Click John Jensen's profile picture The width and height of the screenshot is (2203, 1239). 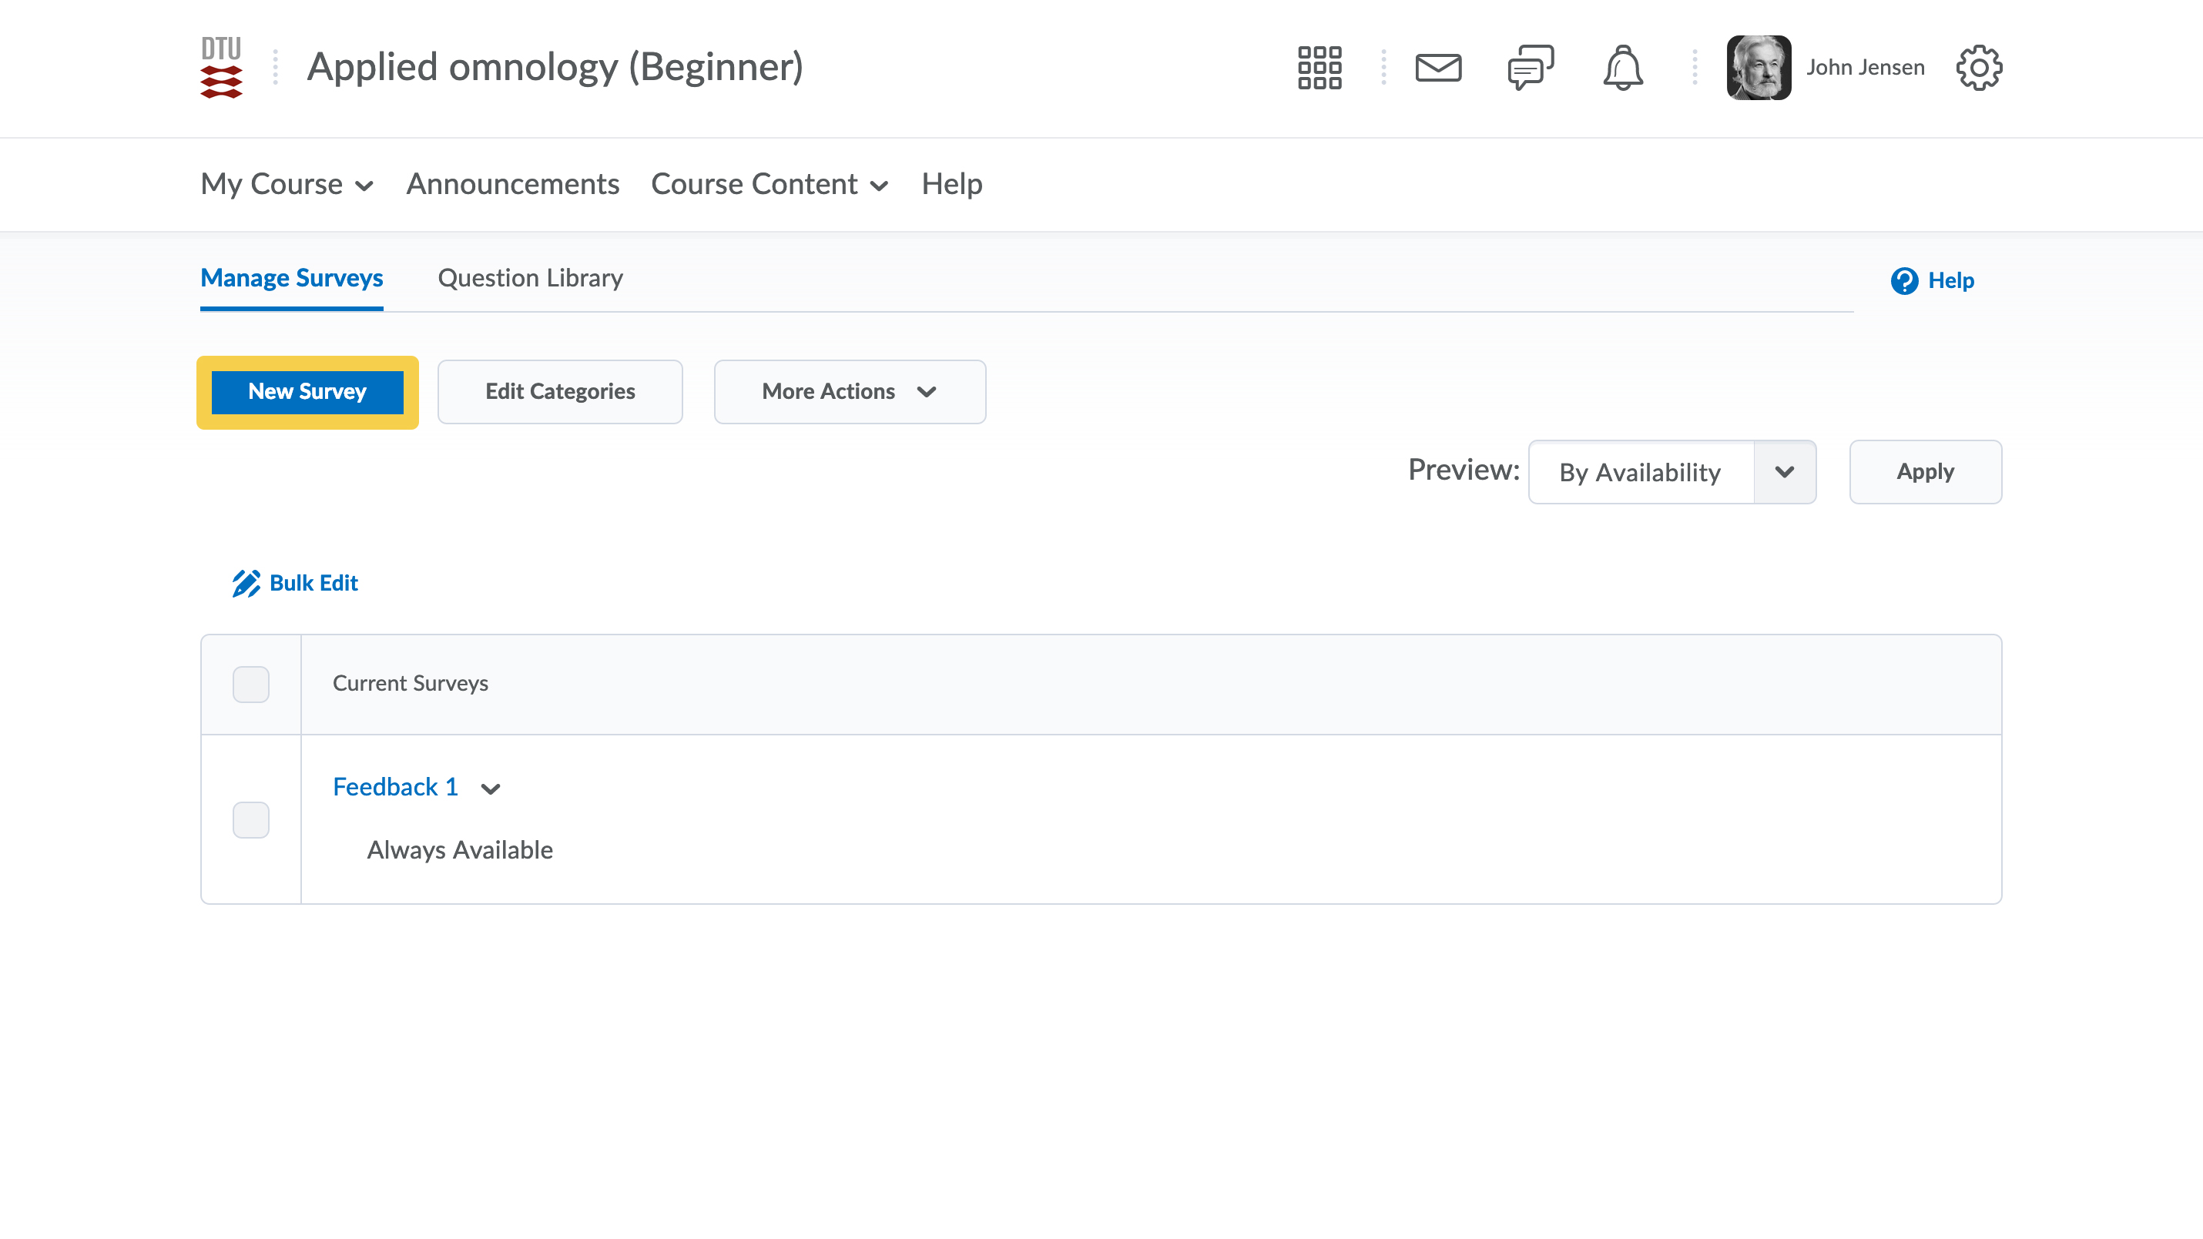pos(1759,68)
